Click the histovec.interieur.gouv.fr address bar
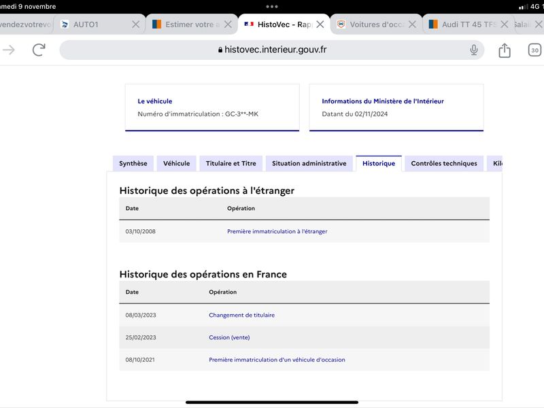This screenshot has height=408, width=544. click(x=271, y=50)
